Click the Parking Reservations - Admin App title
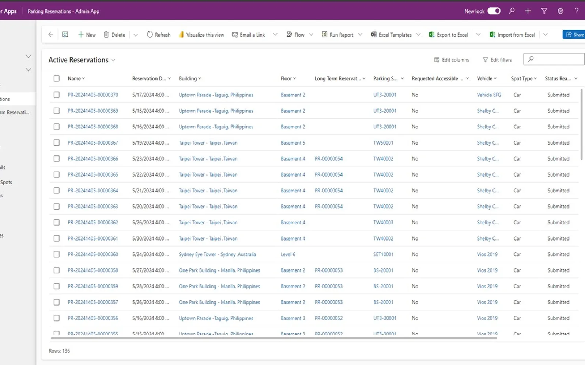Viewport: 585px width, 365px height. click(x=63, y=11)
